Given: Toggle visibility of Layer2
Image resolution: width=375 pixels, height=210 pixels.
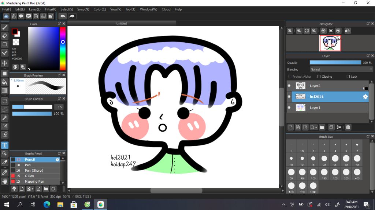Looking at the screenshot, I should click(289, 86).
